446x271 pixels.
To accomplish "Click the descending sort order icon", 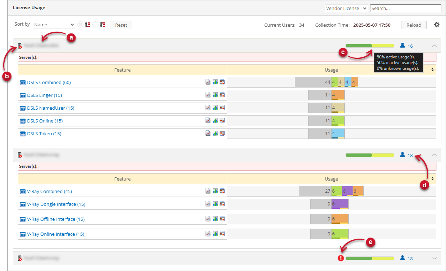I will (x=103, y=25).
